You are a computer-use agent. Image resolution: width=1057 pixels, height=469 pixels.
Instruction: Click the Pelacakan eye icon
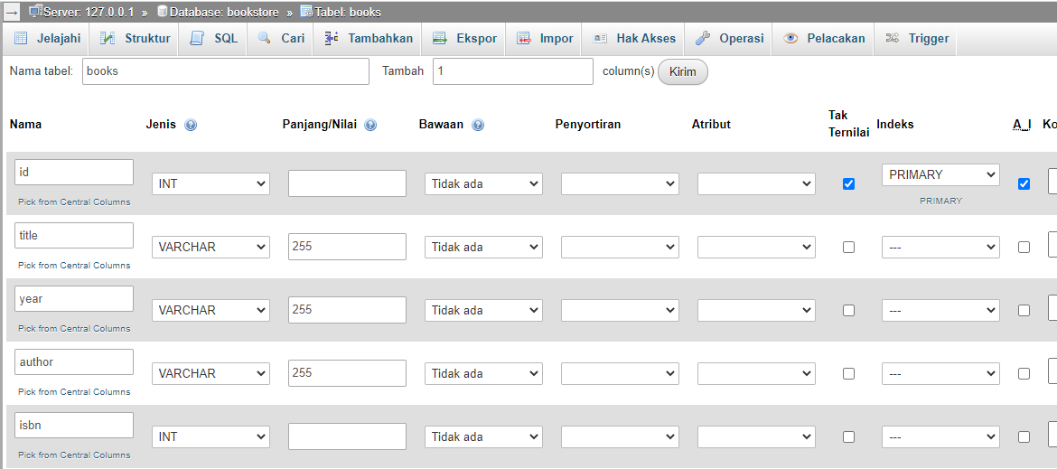tap(790, 39)
